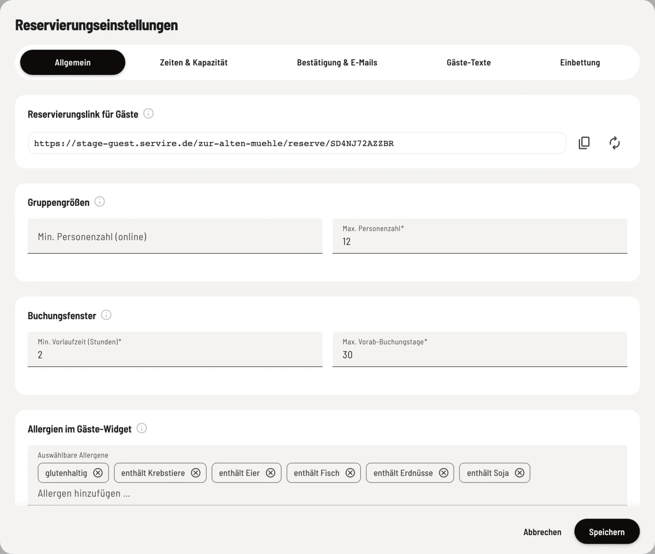This screenshot has height=554, width=655.
Task: Click the Allergien im Gäste-Widget title
Action: point(79,429)
